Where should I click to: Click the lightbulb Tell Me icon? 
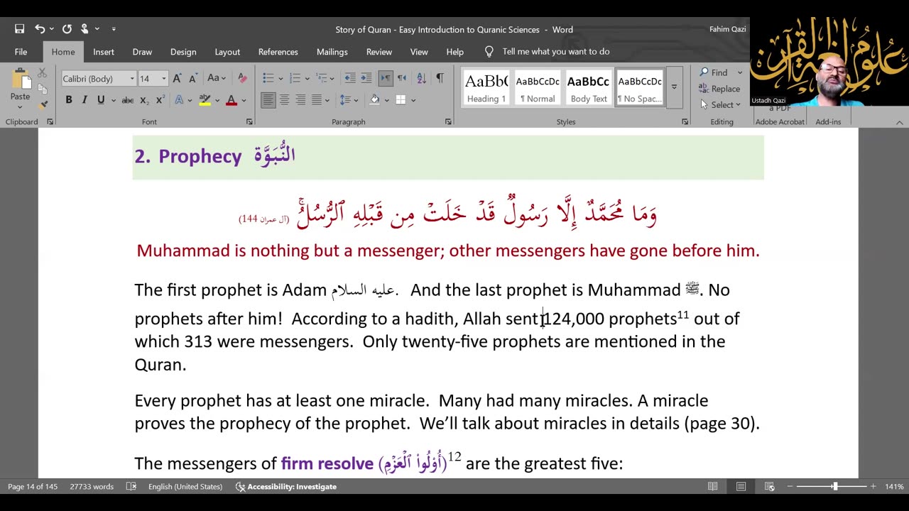[x=489, y=52]
